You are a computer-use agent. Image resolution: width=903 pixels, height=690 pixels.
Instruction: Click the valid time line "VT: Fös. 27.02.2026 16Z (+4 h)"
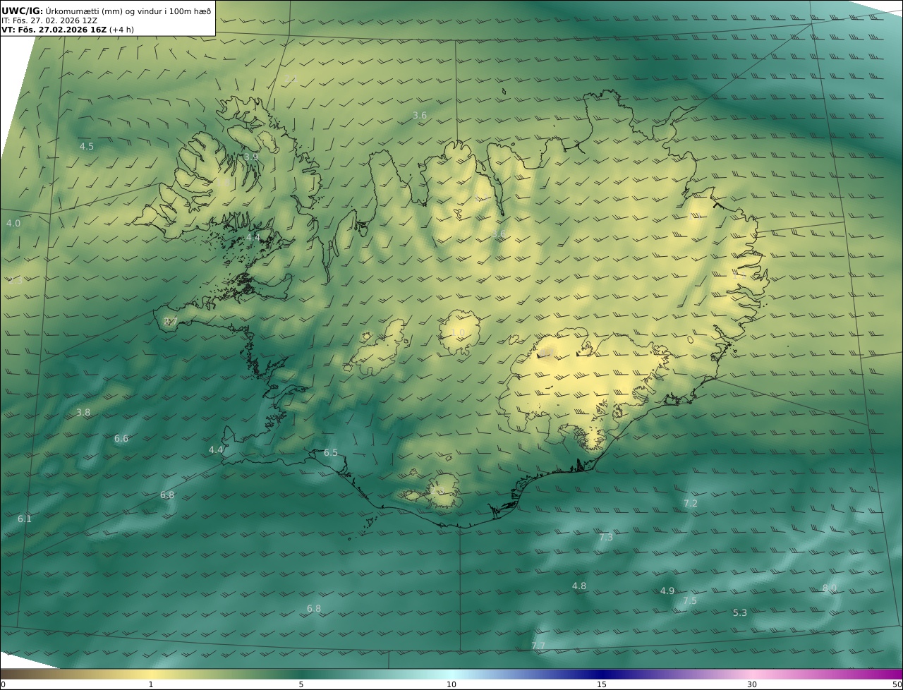point(68,30)
